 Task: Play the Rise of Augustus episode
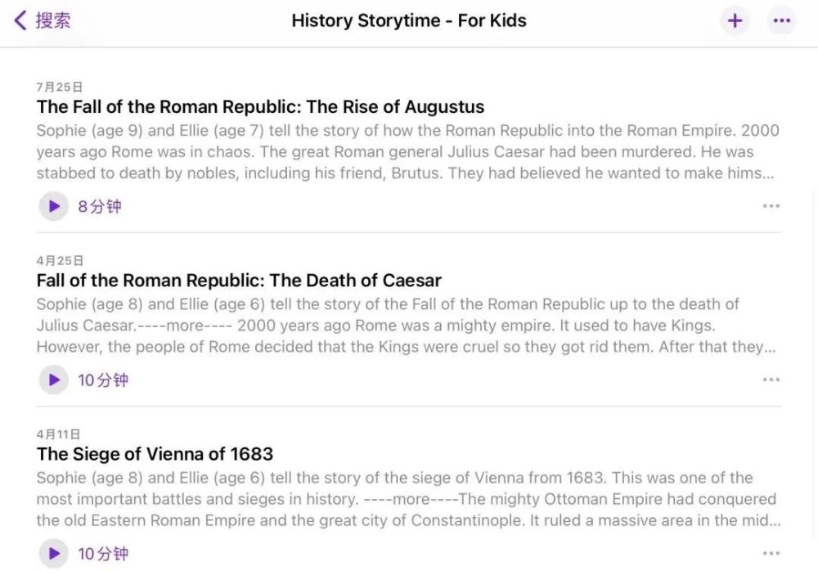(x=54, y=206)
